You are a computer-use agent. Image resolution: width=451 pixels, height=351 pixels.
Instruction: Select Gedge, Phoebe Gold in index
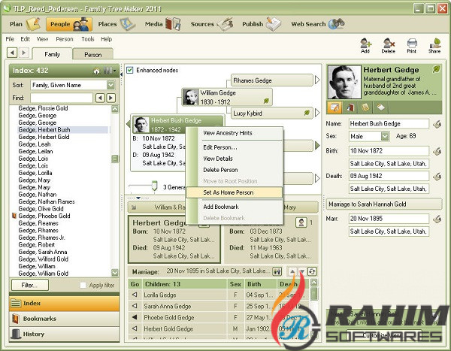(x=44, y=216)
